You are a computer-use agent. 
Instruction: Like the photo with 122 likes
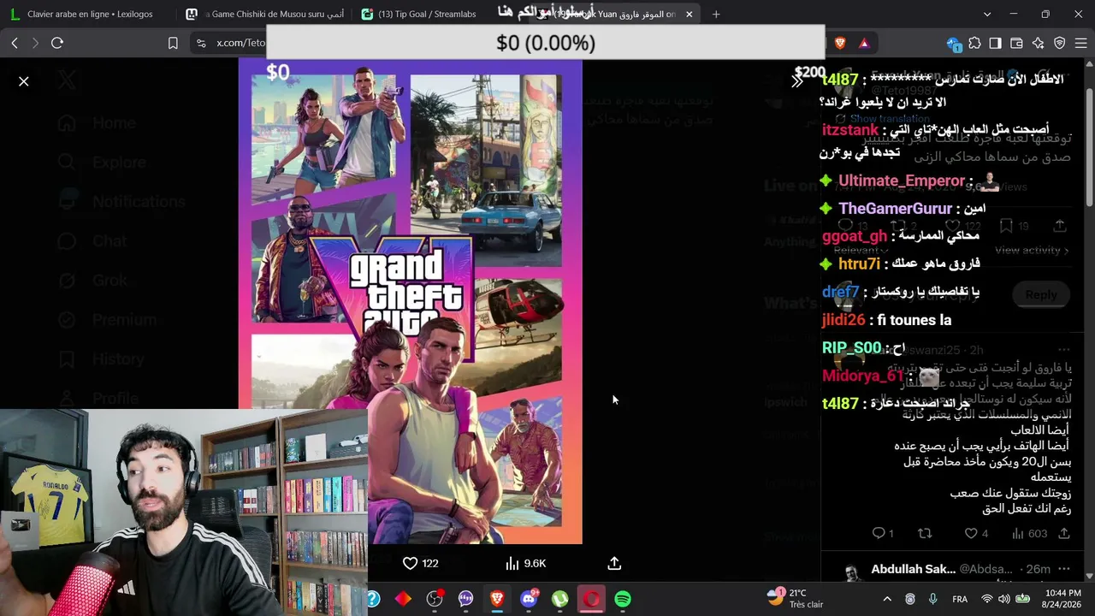(x=420, y=563)
